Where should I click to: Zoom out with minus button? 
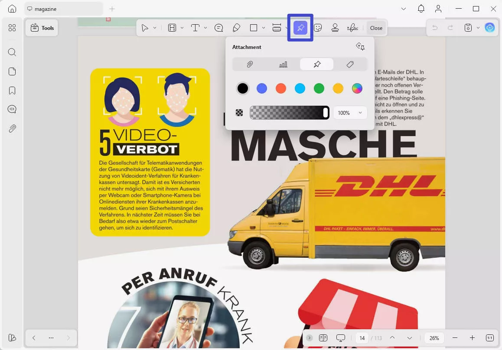[x=455, y=337]
